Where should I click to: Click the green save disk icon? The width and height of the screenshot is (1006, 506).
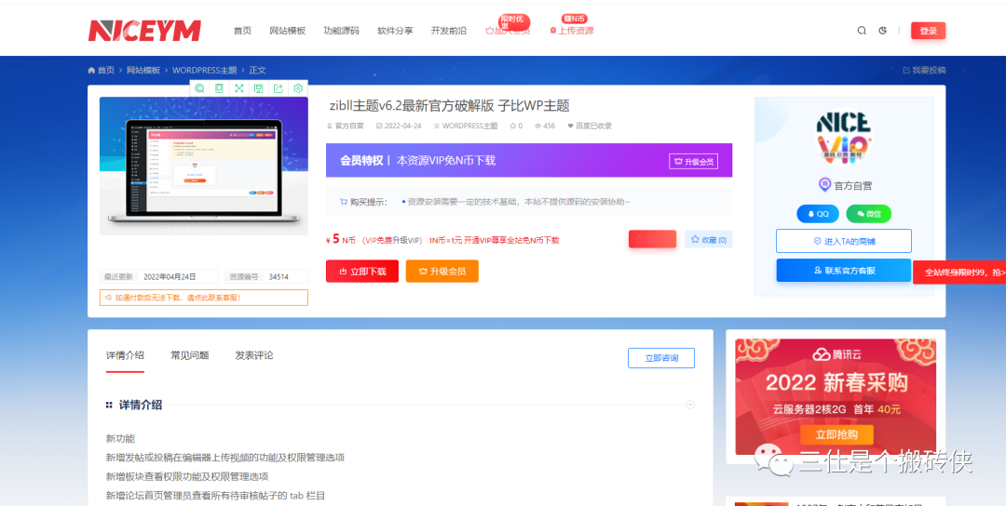tap(259, 88)
